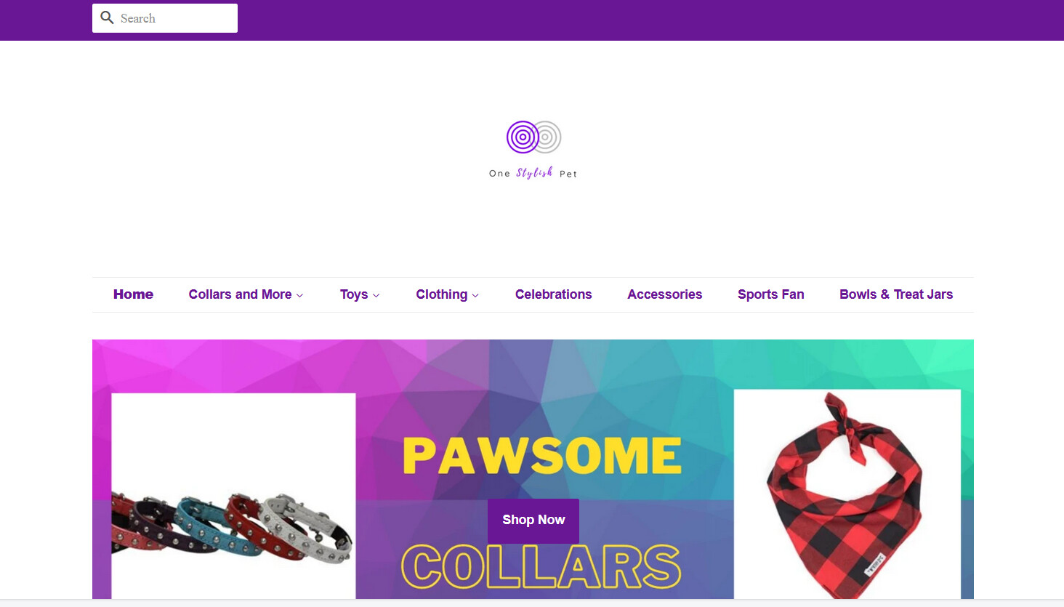Click the COLLARS banner text

tap(541, 567)
